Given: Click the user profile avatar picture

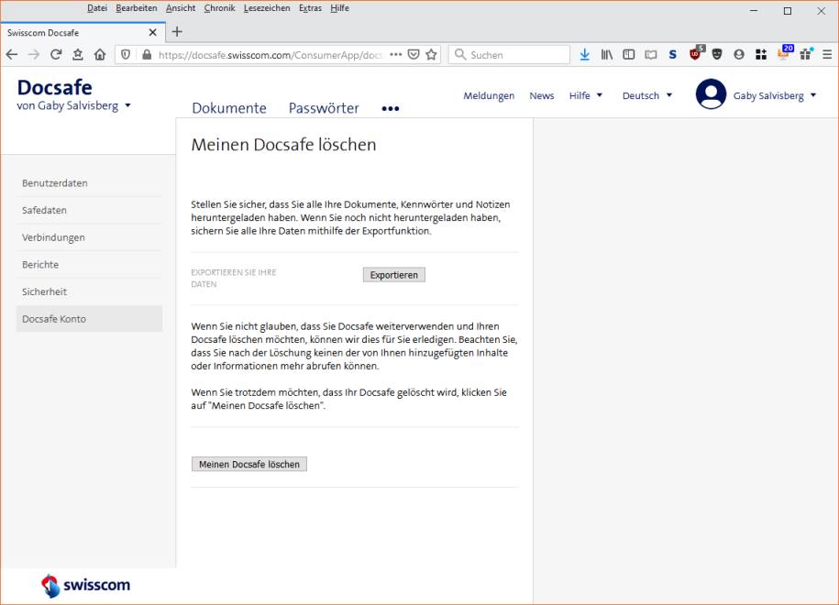Looking at the screenshot, I should point(711,94).
